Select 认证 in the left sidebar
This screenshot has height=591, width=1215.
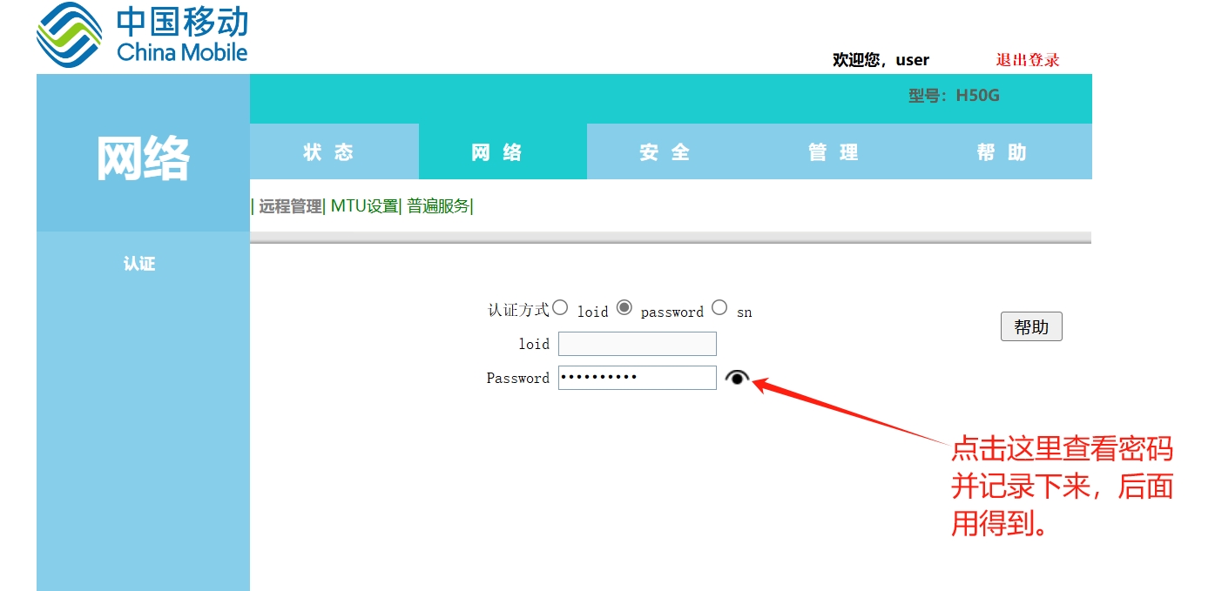click(x=139, y=264)
